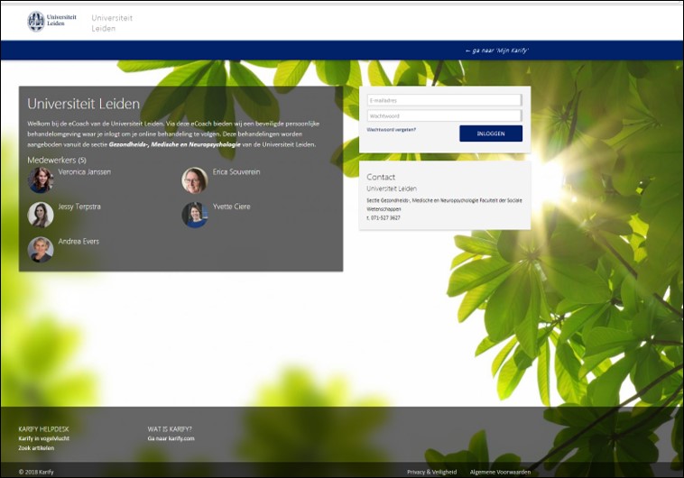Focus the Wachtwoord input field

point(444,116)
